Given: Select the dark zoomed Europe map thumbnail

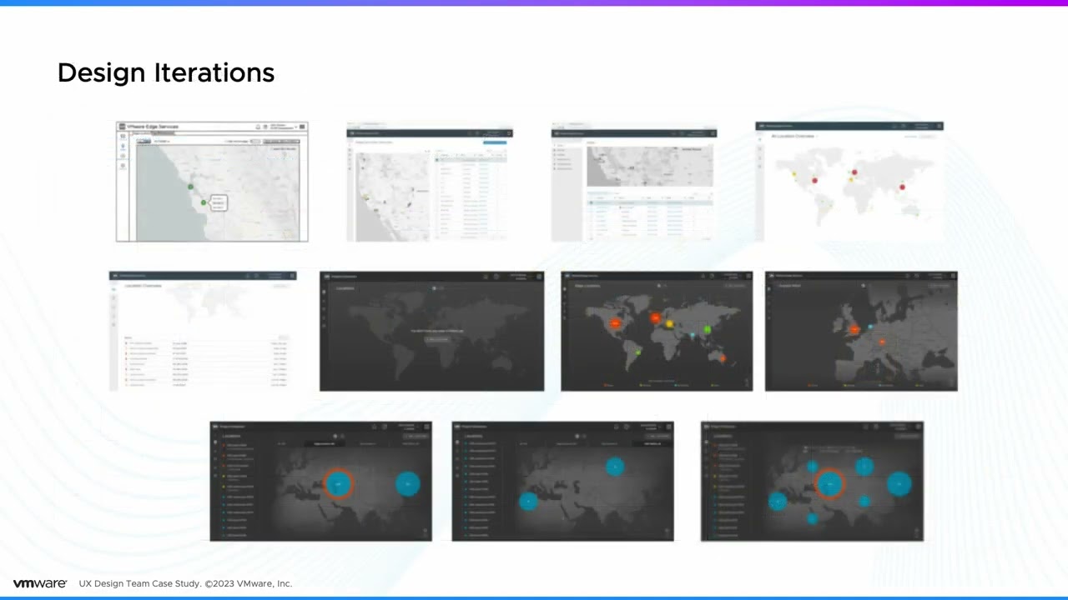Looking at the screenshot, I should click(x=861, y=331).
